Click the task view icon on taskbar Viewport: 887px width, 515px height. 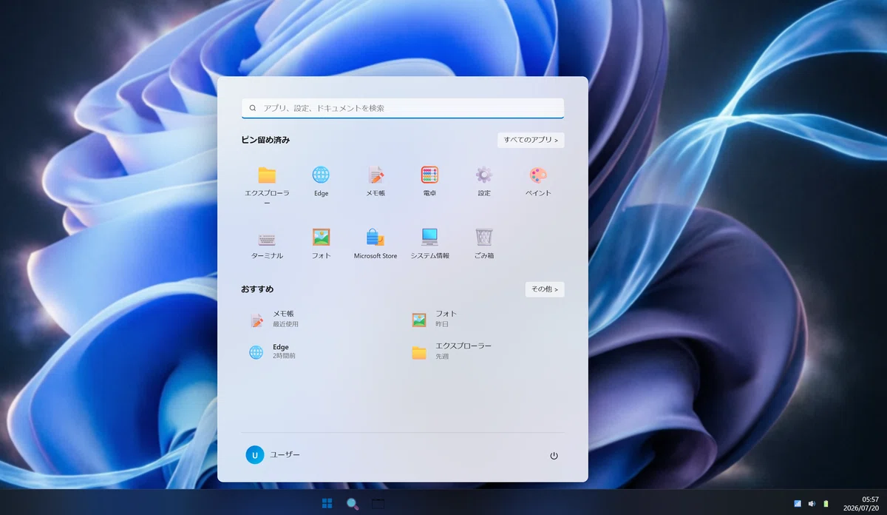coord(378,504)
